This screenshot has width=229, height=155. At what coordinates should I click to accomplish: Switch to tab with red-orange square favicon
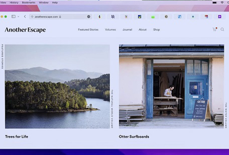206,17
